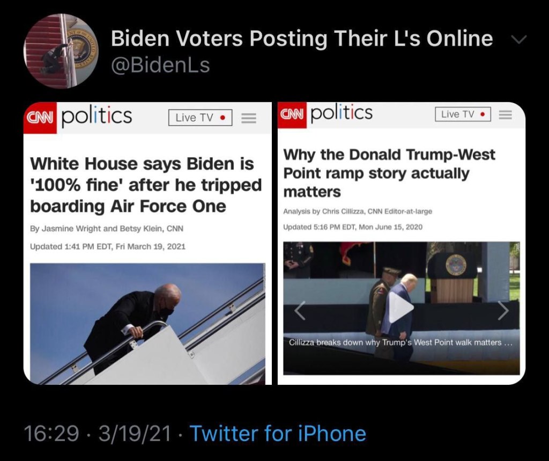Open the Trump-West Point ramp headline

tap(389, 173)
